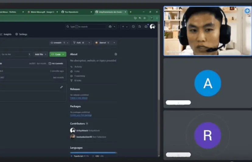Open the Packages heading link
The width and height of the screenshot is (252, 162).
pos(75,106)
